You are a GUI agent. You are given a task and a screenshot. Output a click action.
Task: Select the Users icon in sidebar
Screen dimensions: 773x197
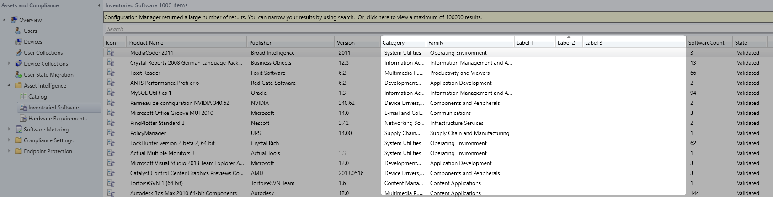point(18,31)
